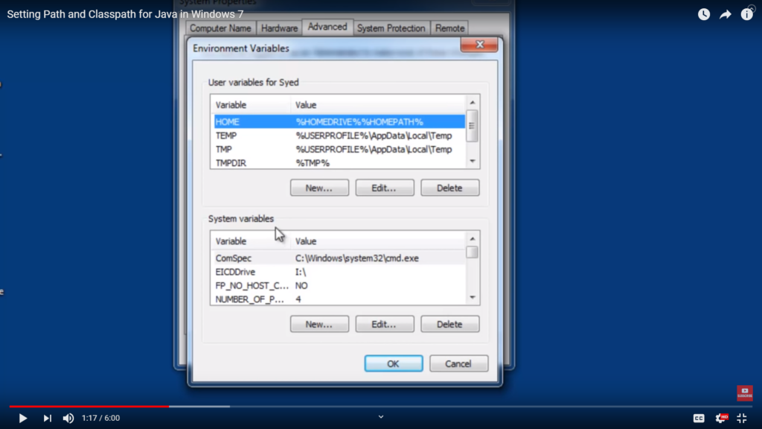
Task: Exit full screen mode
Action: (x=741, y=418)
